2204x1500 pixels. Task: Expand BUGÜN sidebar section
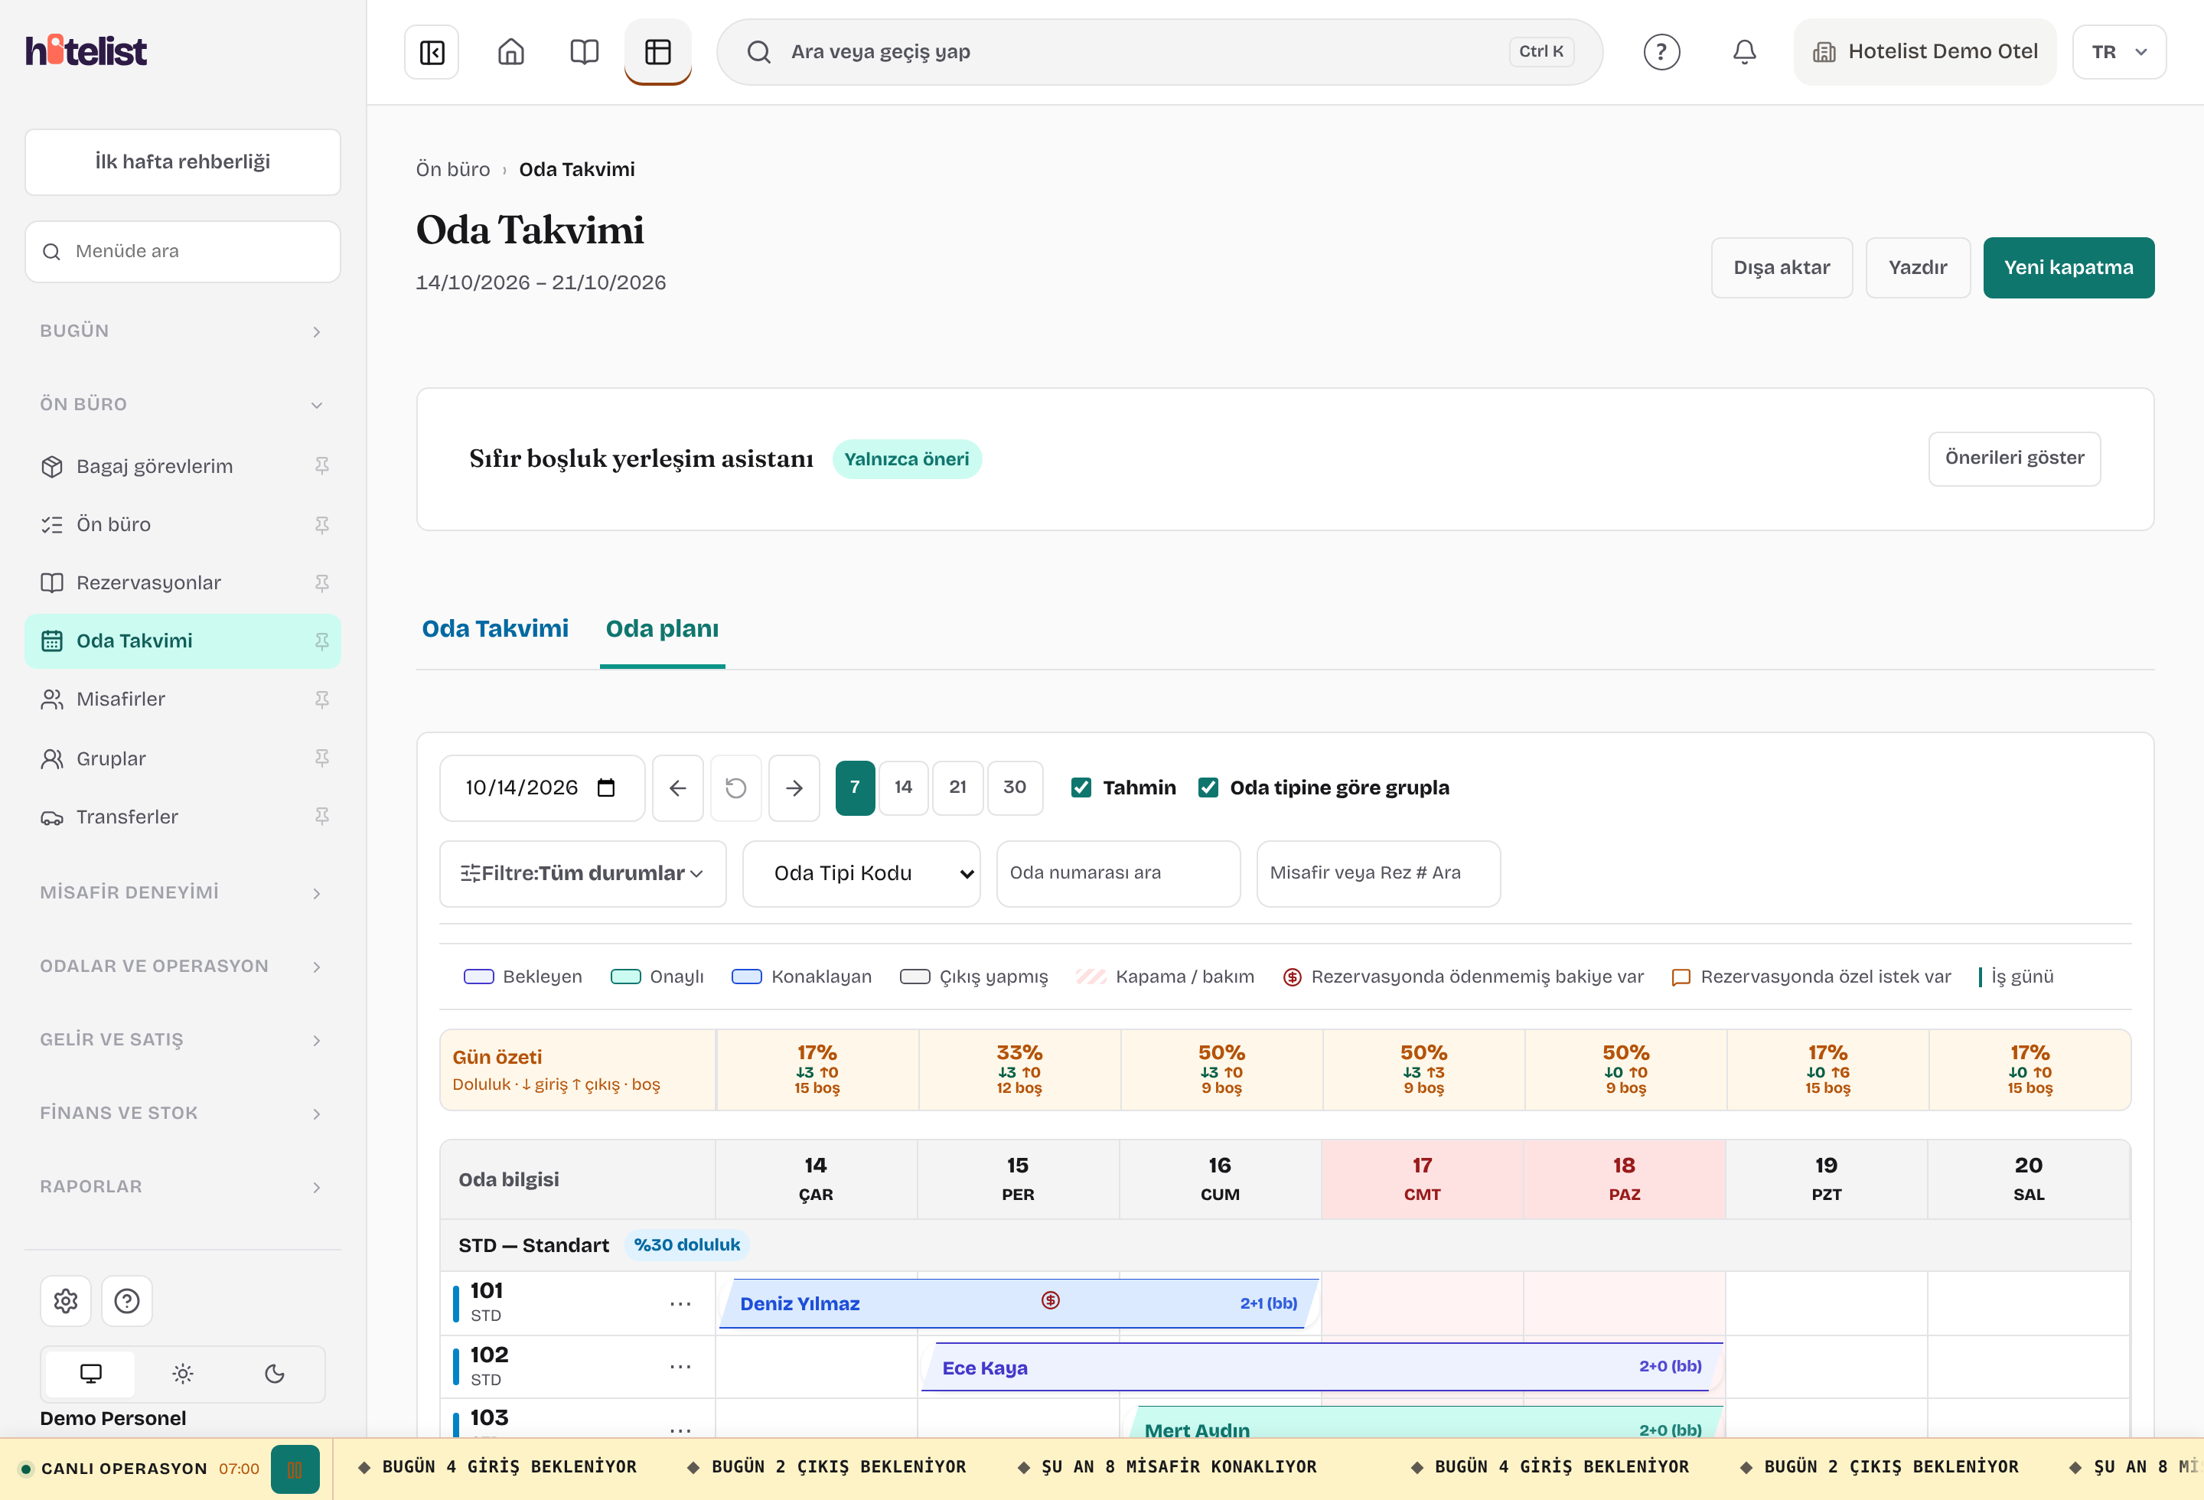(x=182, y=331)
